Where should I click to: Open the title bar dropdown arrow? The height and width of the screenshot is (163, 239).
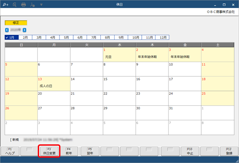[x=41, y=5]
